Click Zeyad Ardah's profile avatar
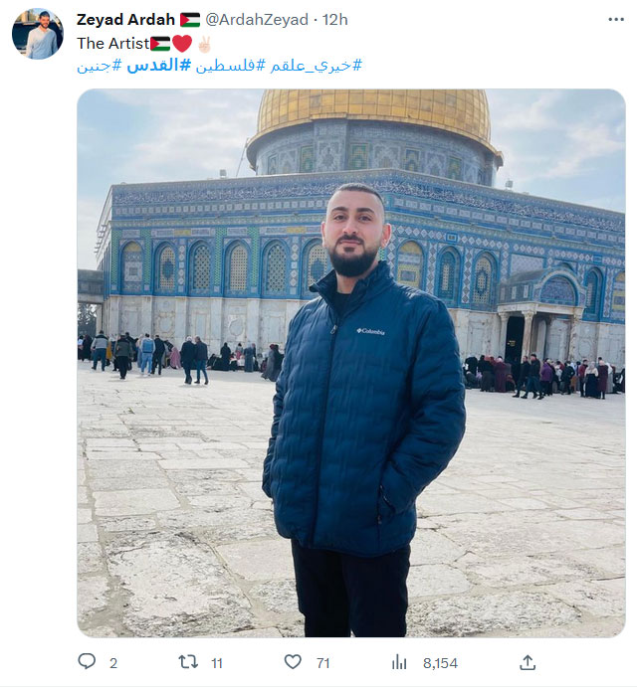 [x=38, y=34]
